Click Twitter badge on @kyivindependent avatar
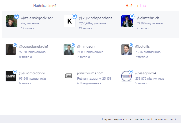183x124 pixels. pos(74,16)
